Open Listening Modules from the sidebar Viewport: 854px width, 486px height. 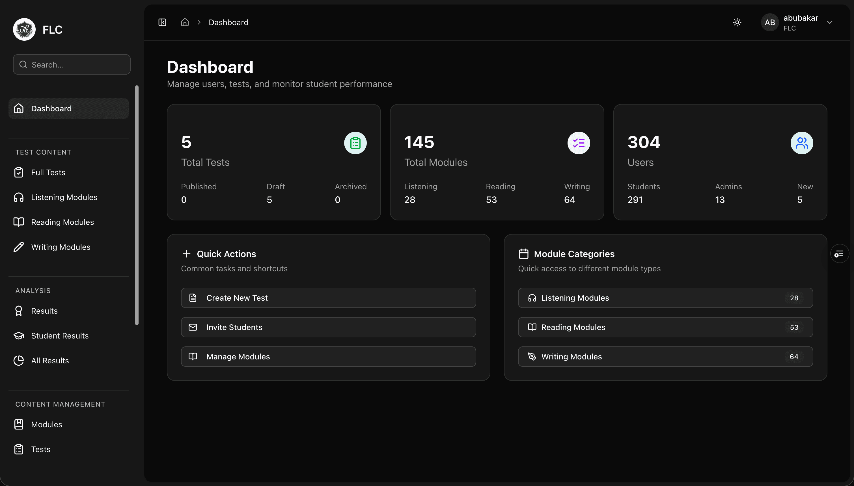[64, 197]
